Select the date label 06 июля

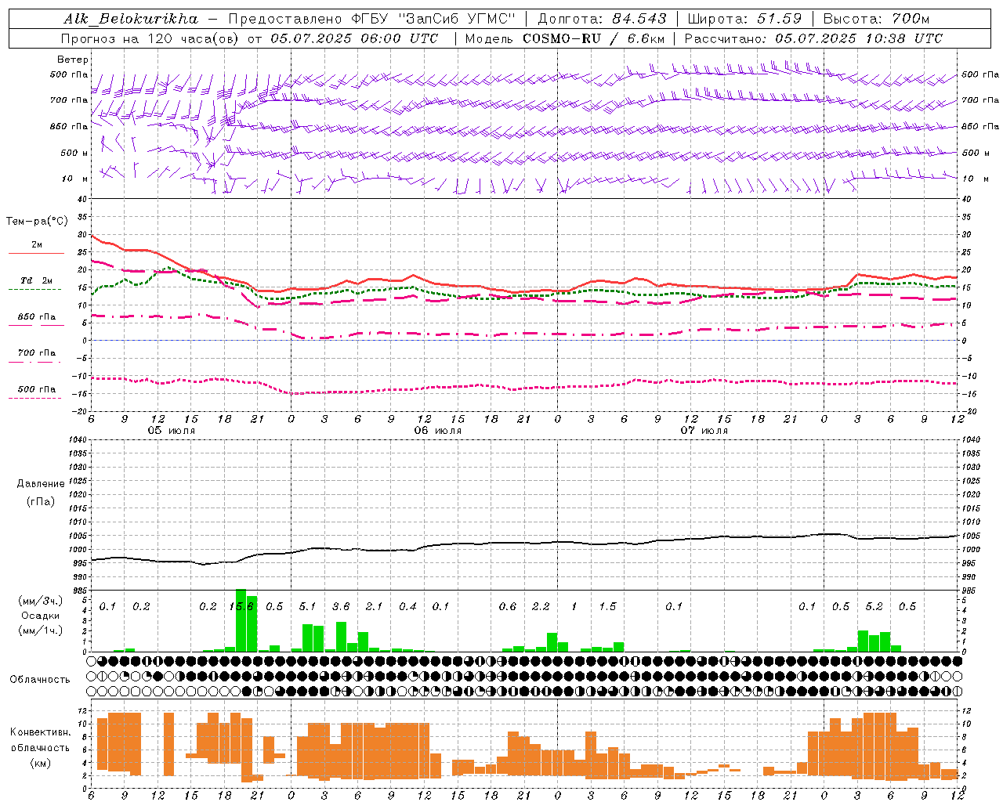(438, 431)
